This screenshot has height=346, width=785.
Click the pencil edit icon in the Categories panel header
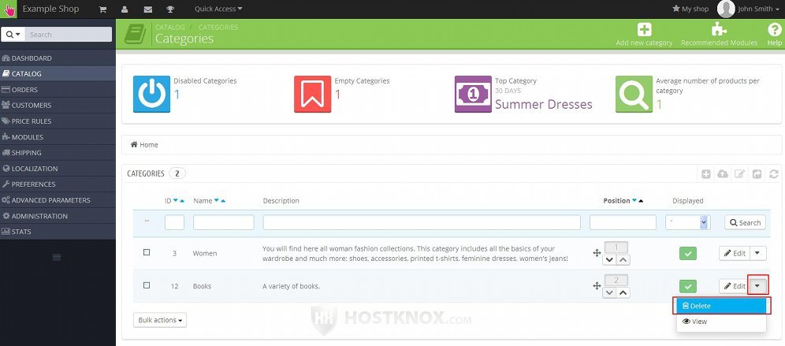[739, 174]
